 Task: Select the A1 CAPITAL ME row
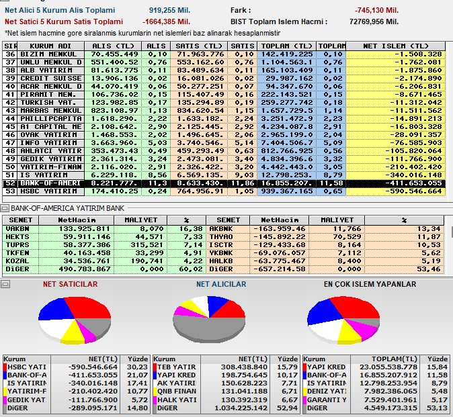[x=224, y=127]
